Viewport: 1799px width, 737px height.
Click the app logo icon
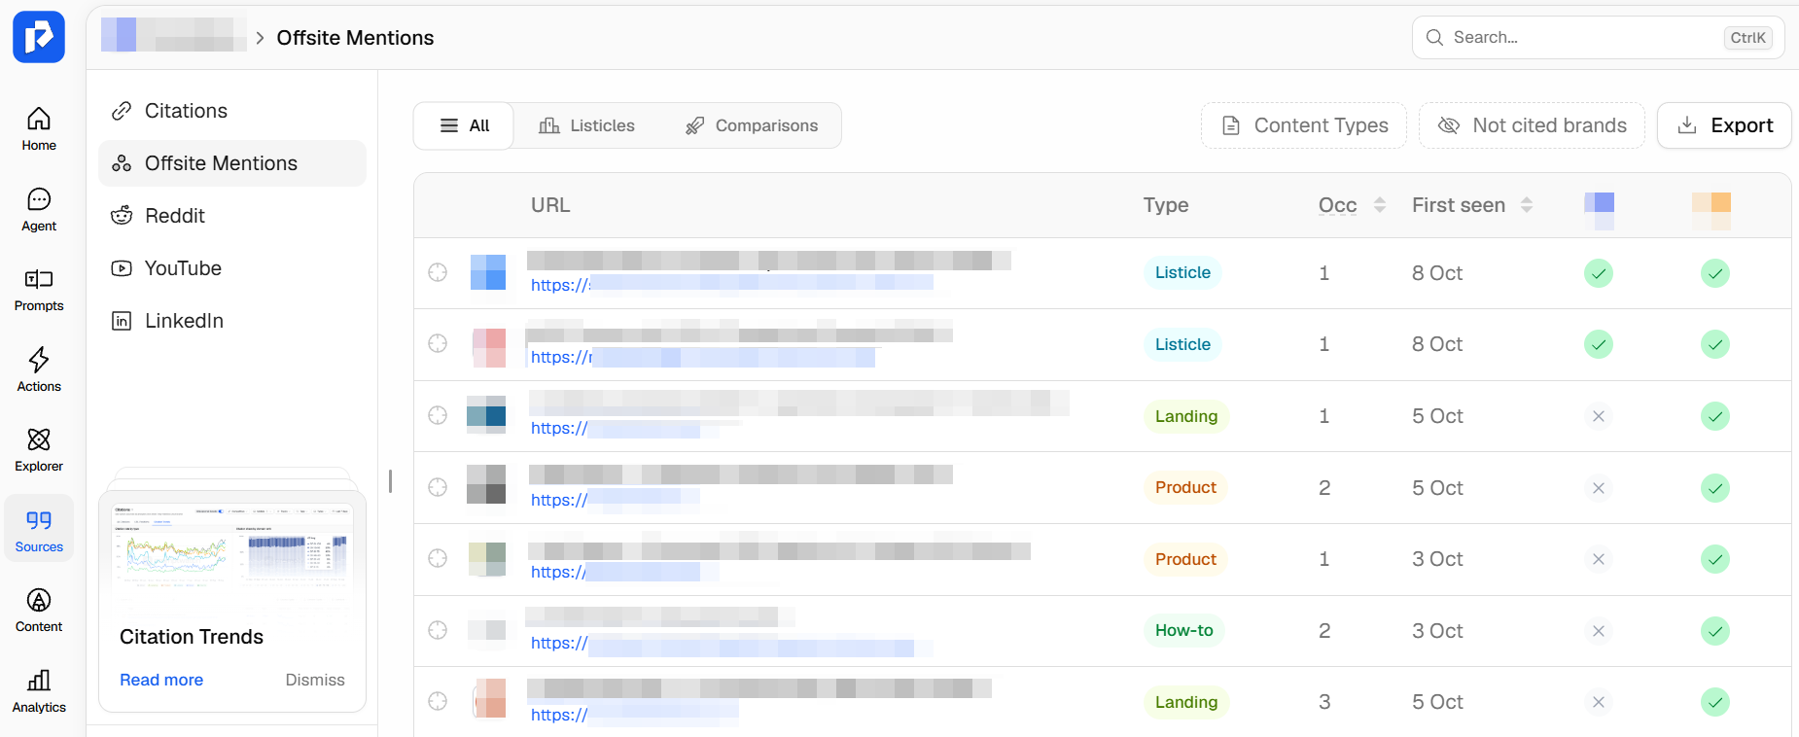pos(39,37)
